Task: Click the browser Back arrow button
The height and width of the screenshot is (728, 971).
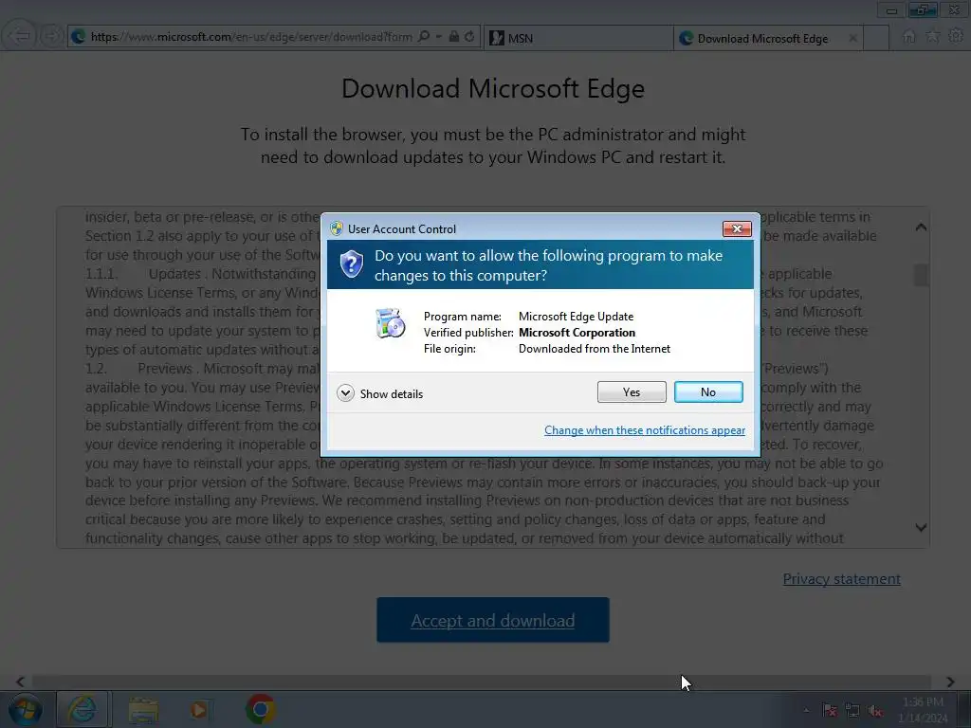Action: tap(19, 36)
